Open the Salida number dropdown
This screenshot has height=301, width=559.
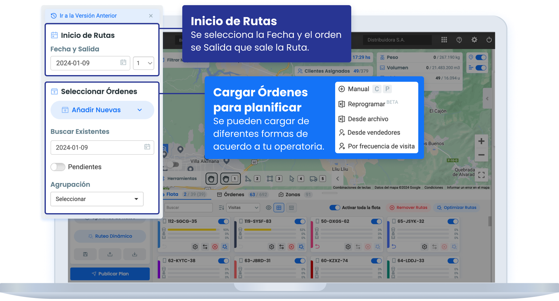point(143,63)
